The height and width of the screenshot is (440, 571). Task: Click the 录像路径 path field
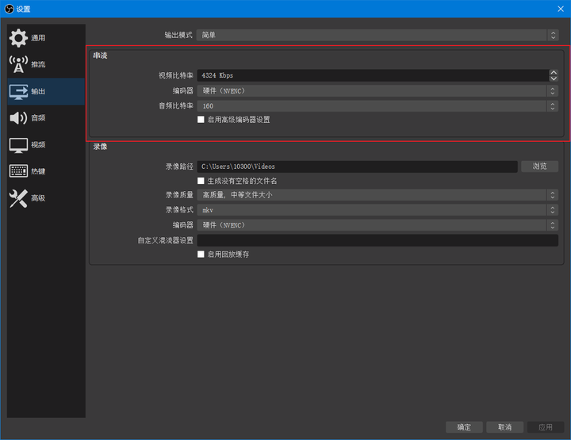click(357, 166)
